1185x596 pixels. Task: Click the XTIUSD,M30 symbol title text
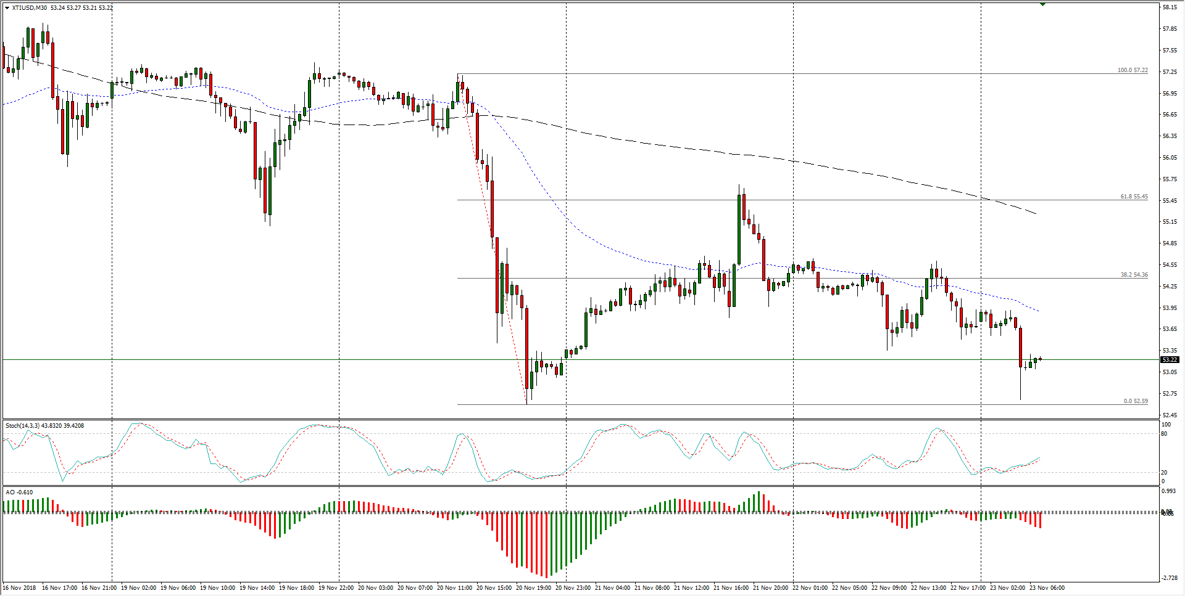[x=29, y=8]
